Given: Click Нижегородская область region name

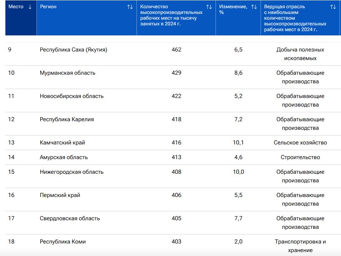Looking at the screenshot, I should pos(71,172).
